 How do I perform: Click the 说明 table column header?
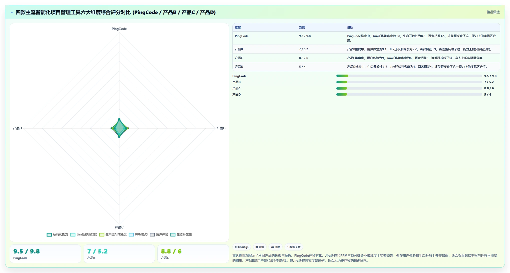pyautogui.click(x=350, y=28)
